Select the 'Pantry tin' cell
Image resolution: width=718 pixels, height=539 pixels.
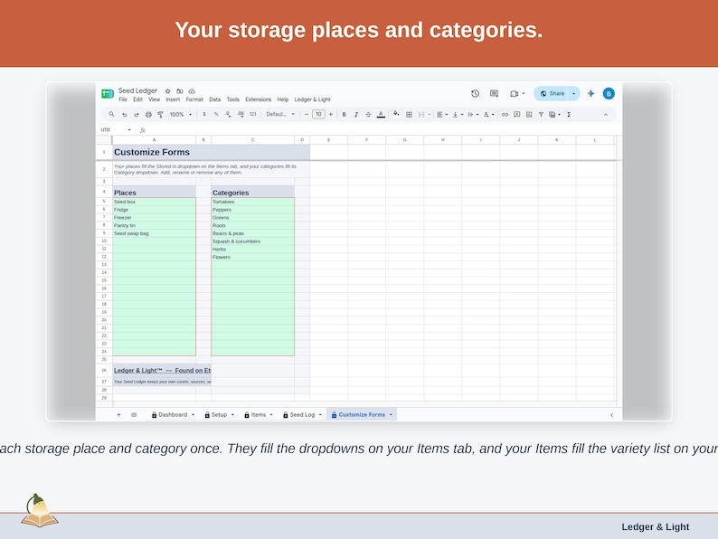(x=155, y=225)
